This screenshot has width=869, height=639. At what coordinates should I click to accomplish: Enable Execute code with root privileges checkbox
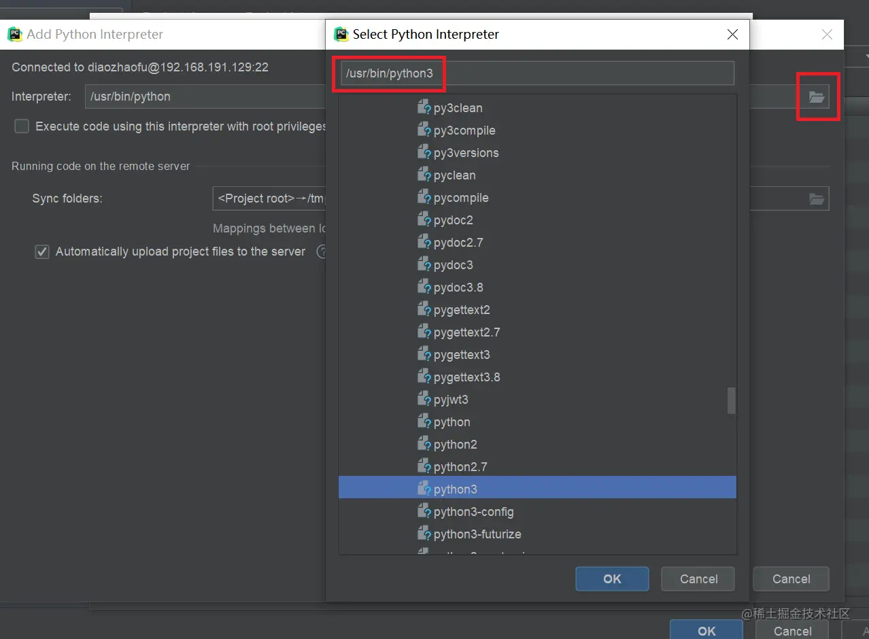(22, 126)
